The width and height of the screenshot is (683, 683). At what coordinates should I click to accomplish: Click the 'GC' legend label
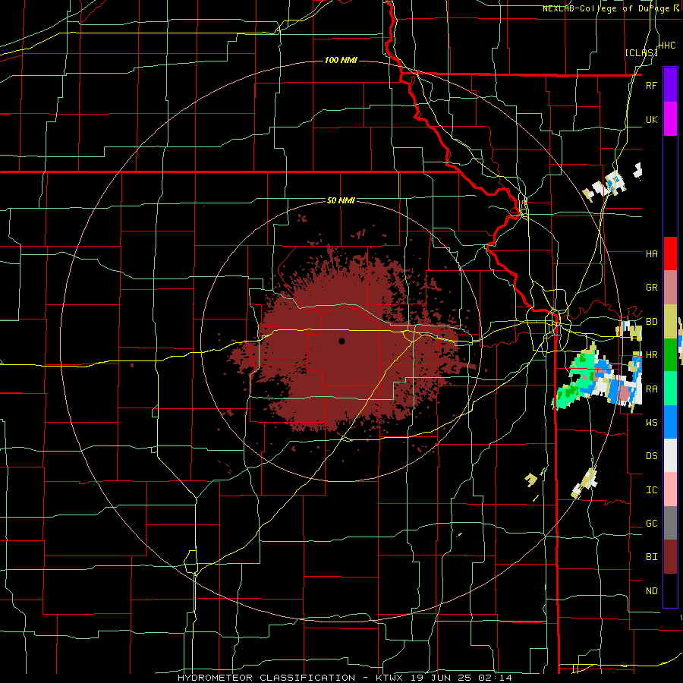pyautogui.click(x=651, y=523)
